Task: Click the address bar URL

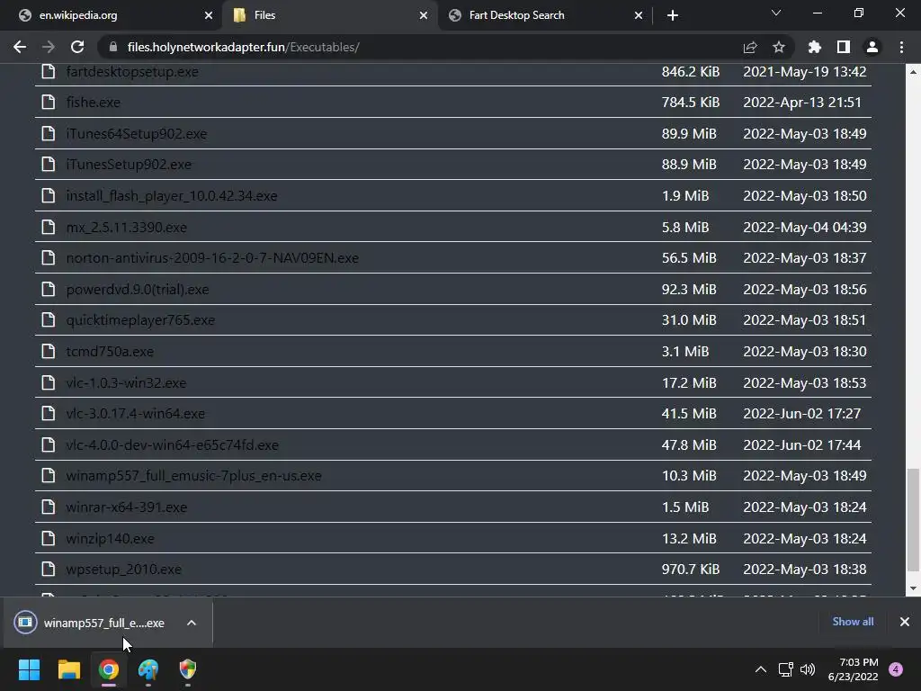Action: point(243,47)
